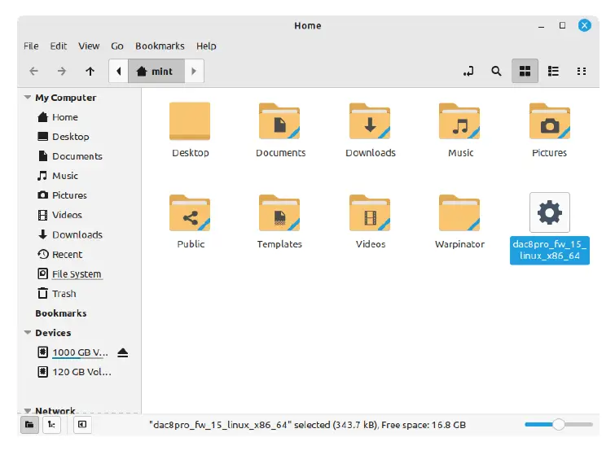Collapse the My Computer section
Viewport: 615px width, 468px height.
pyautogui.click(x=28, y=98)
